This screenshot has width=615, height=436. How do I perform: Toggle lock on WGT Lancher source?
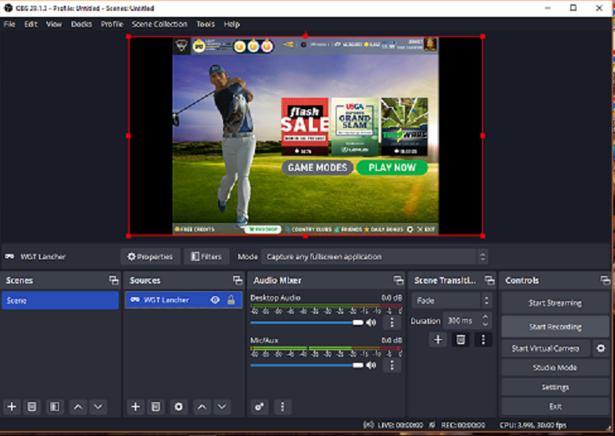coord(231,300)
